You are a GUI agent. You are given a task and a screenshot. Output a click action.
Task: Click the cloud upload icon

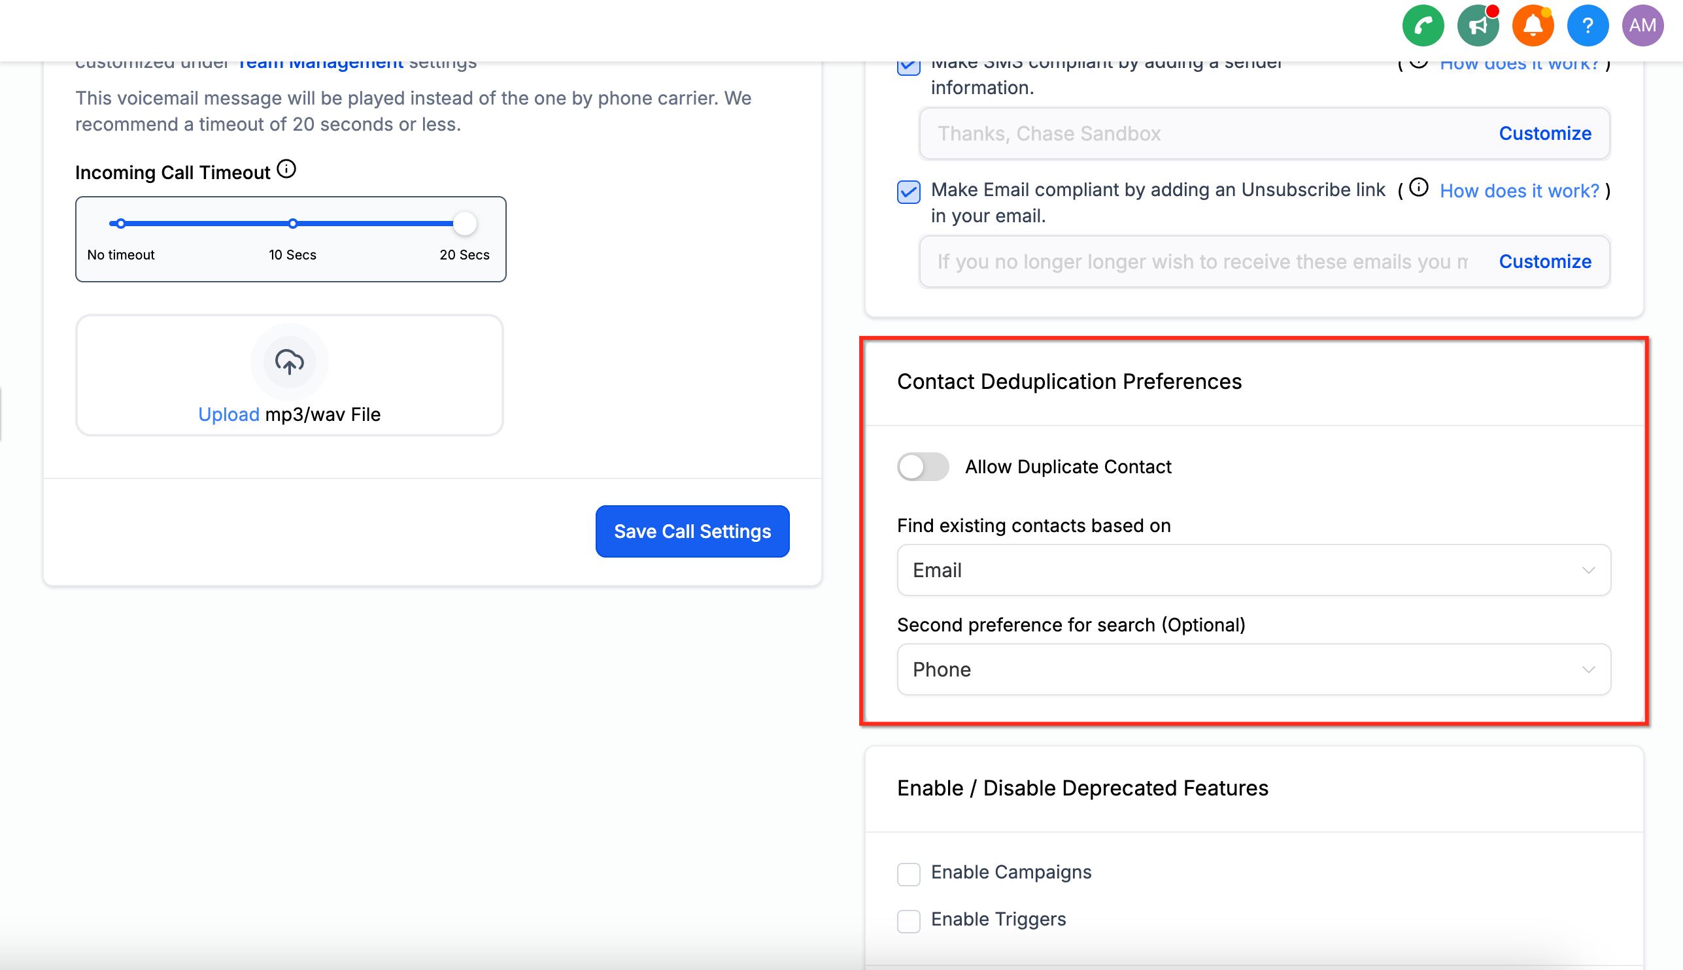click(289, 361)
